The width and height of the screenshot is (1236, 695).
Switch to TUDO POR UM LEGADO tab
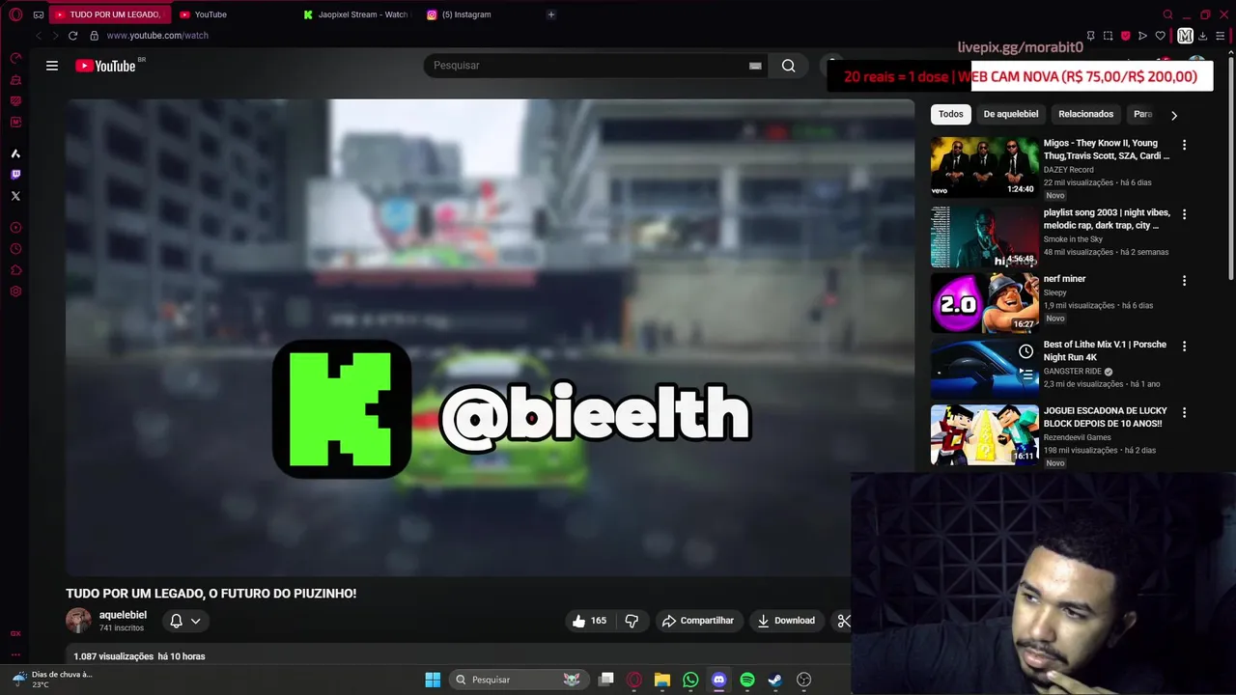pos(110,14)
